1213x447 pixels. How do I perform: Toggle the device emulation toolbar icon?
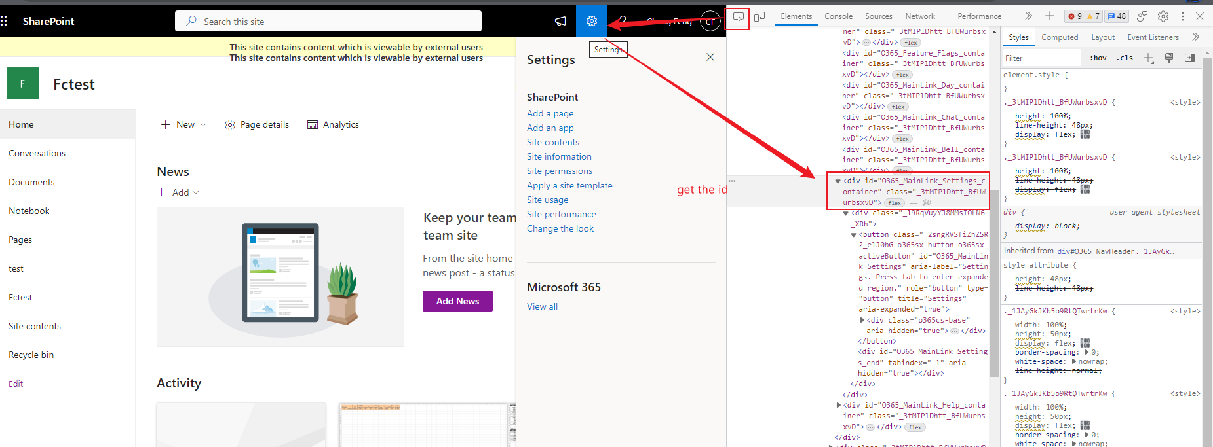click(760, 17)
